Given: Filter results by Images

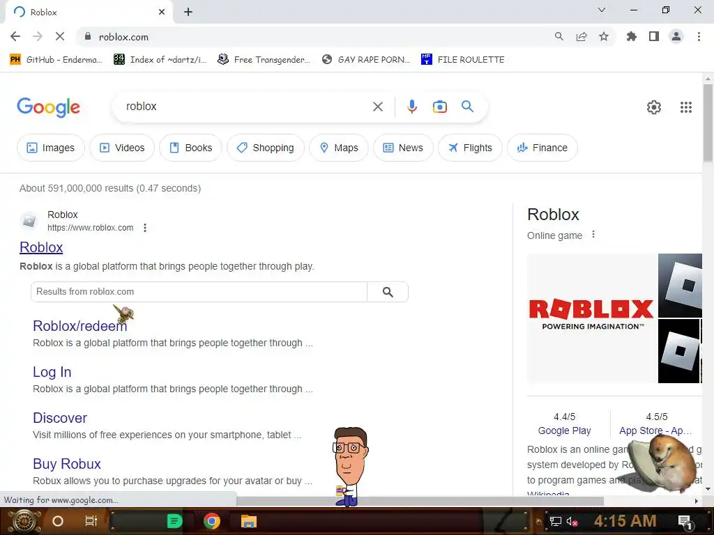Looking at the screenshot, I should click(x=50, y=148).
